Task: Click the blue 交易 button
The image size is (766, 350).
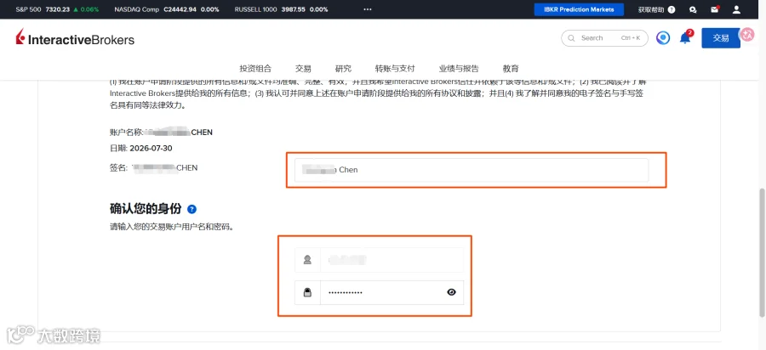Action: coord(721,38)
